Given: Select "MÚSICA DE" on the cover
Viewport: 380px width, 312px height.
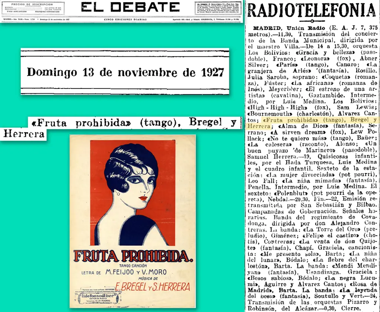Looking at the screenshot, I should click(x=148, y=279).
